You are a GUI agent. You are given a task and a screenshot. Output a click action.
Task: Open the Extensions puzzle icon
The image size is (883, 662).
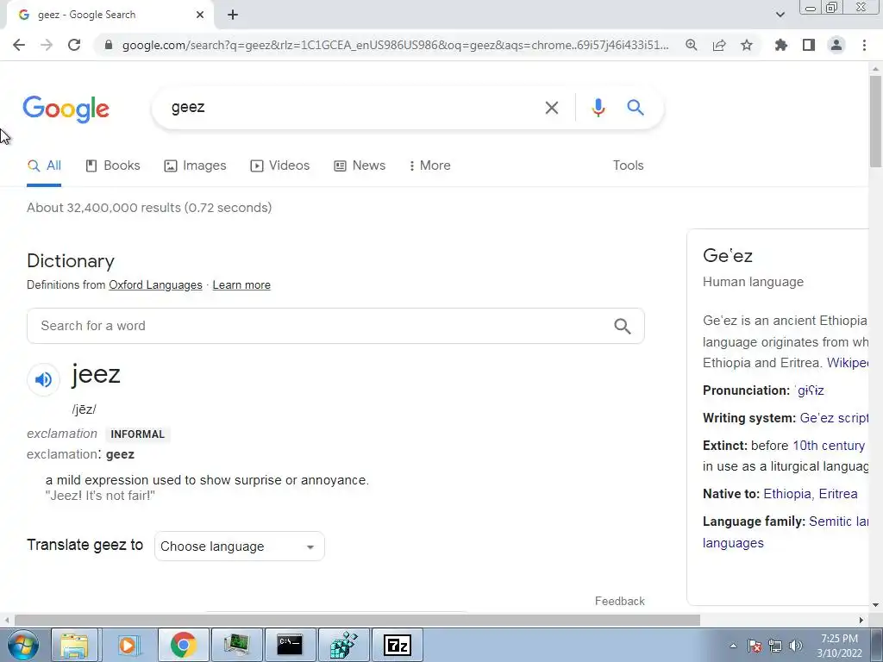(x=781, y=45)
